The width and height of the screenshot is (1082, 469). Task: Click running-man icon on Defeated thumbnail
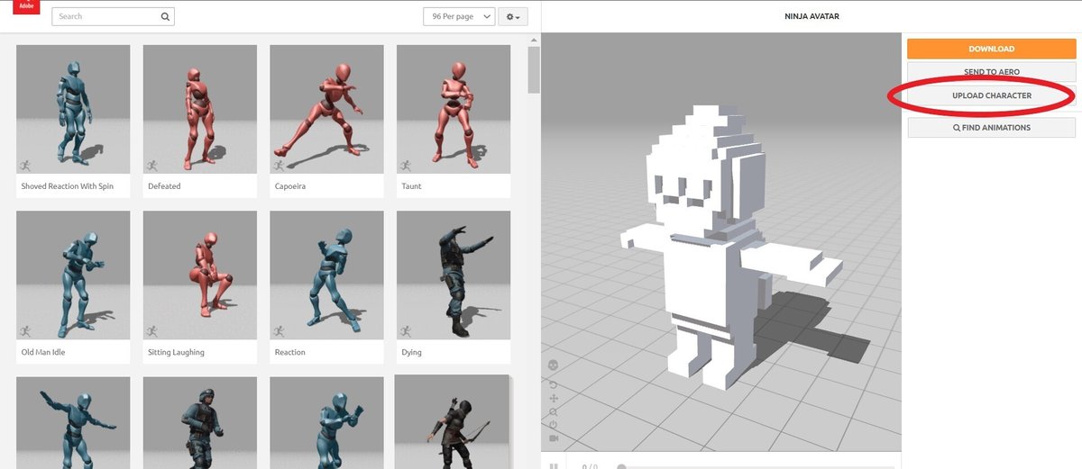[x=151, y=166]
